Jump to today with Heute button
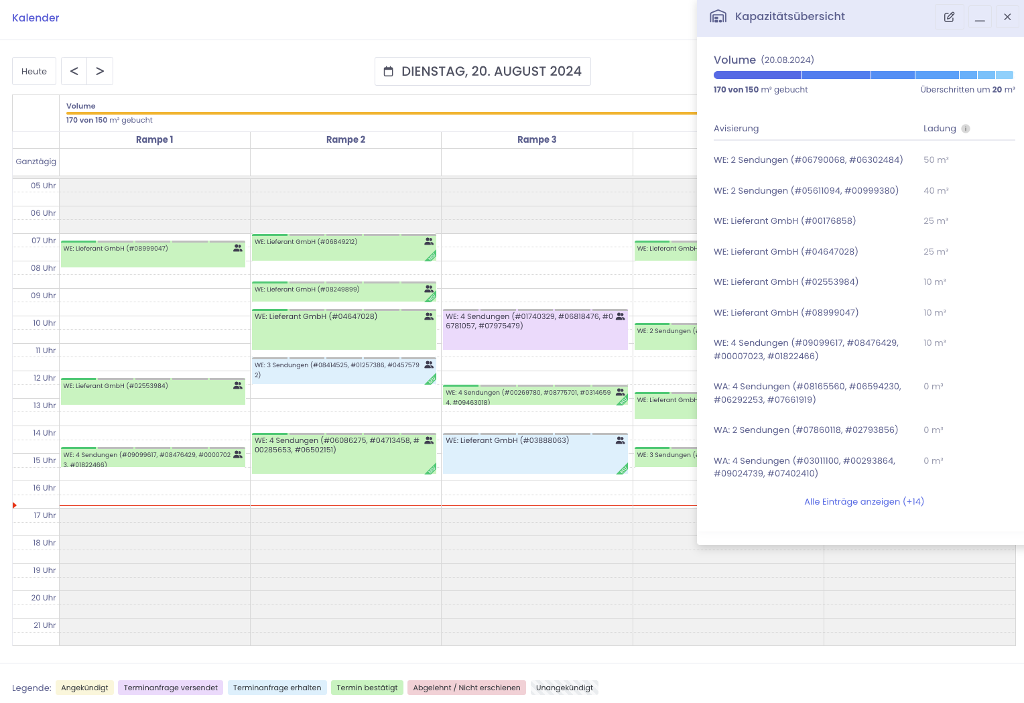The height and width of the screenshot is (703, 1024). pos(34,71)
